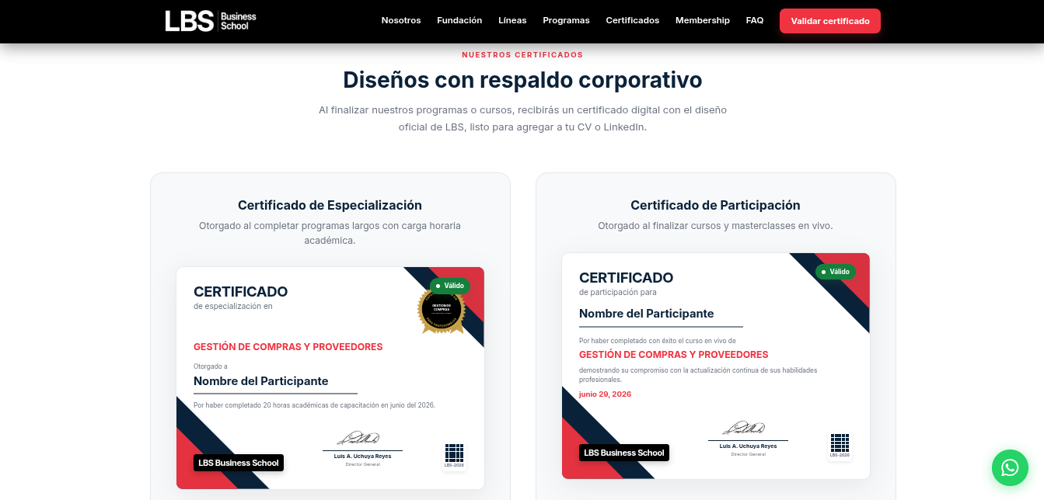Click the gold seal on Especialización certificate
The width and height of the screenshot is (1044, 500).
click(442, 310)
